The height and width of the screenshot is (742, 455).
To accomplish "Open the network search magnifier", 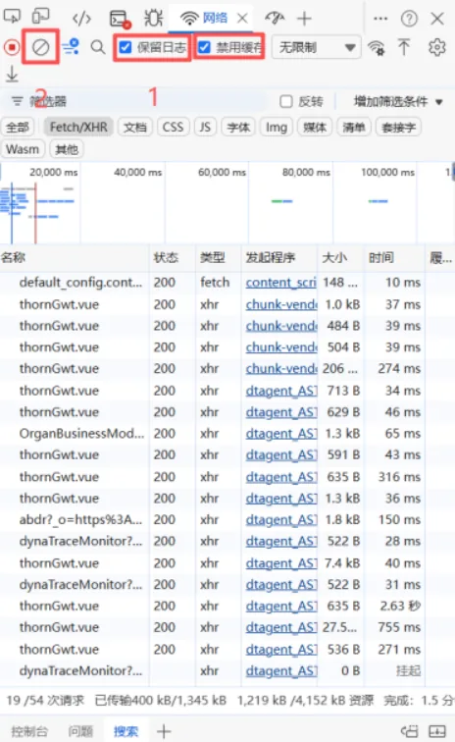I will coord(98,47).
